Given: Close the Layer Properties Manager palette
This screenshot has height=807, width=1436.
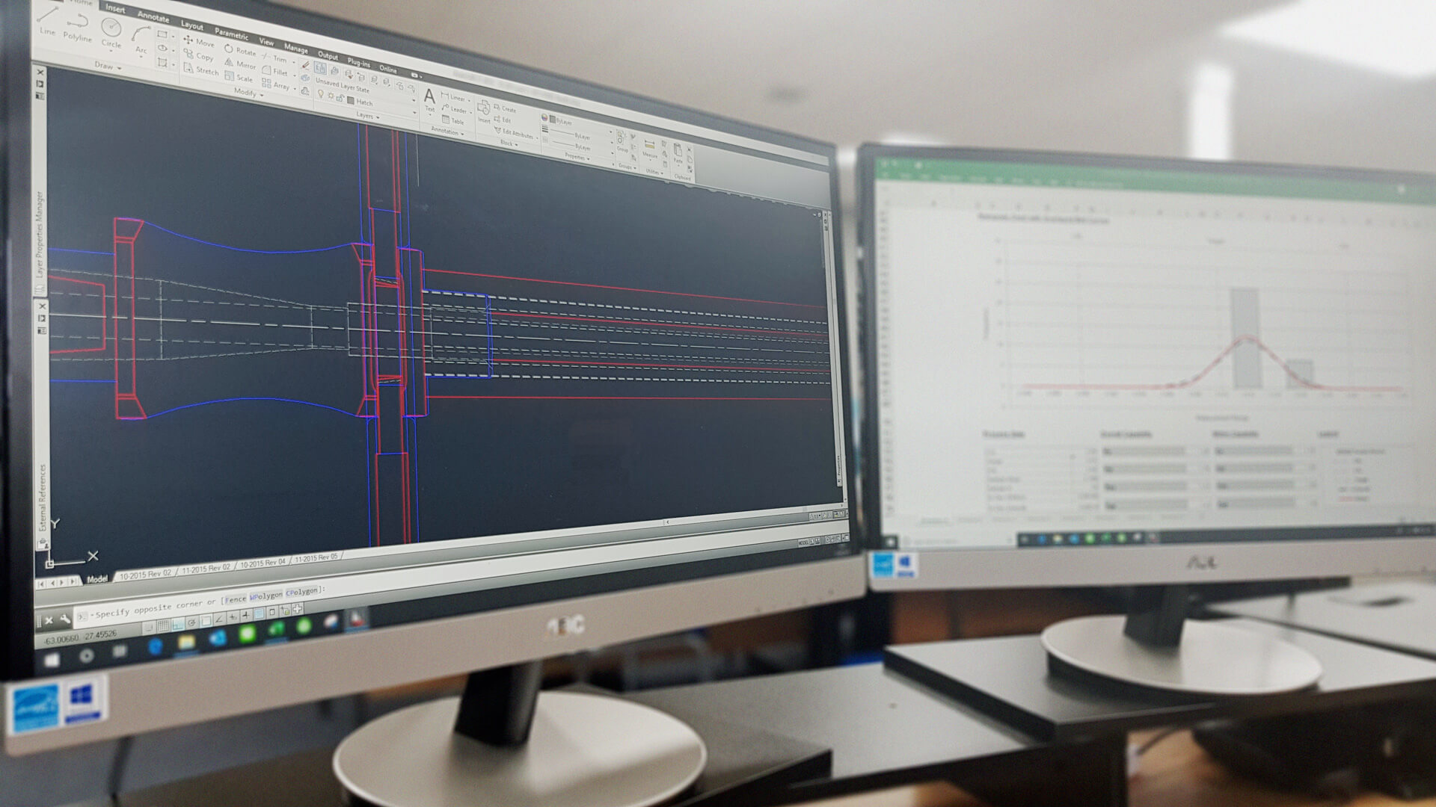Looking at the screenshot, I should (40, 72).
